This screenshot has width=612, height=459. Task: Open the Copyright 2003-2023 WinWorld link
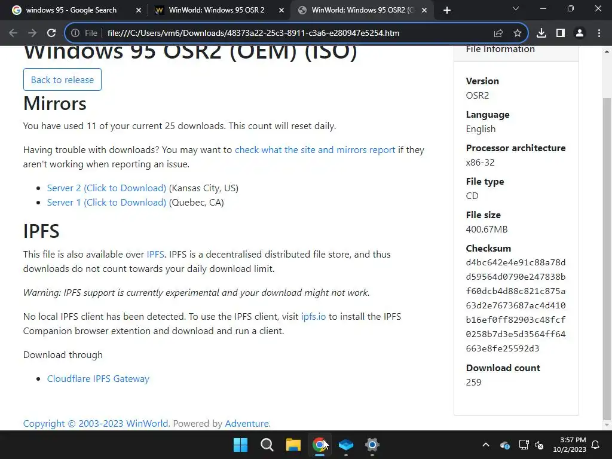click(x=96, y=424)
